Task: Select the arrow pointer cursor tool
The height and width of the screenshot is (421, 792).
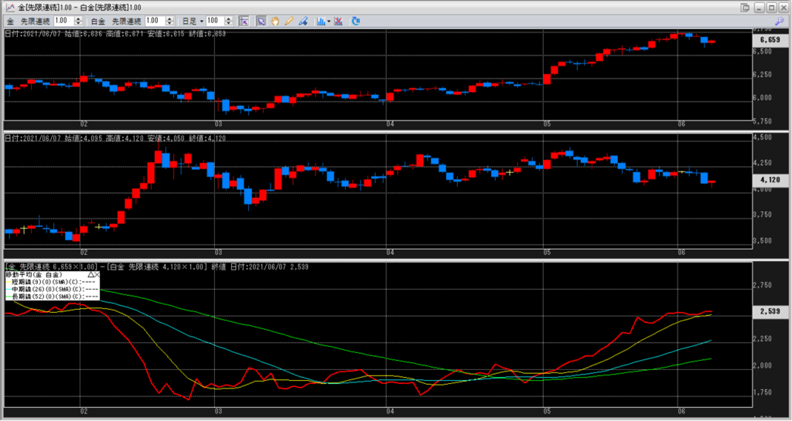Action: coord(261,21)
